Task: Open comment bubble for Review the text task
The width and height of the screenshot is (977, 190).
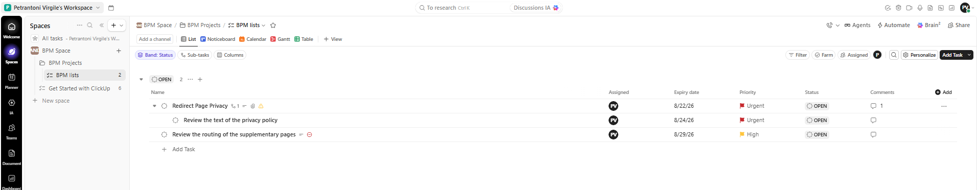Action: 873,121
